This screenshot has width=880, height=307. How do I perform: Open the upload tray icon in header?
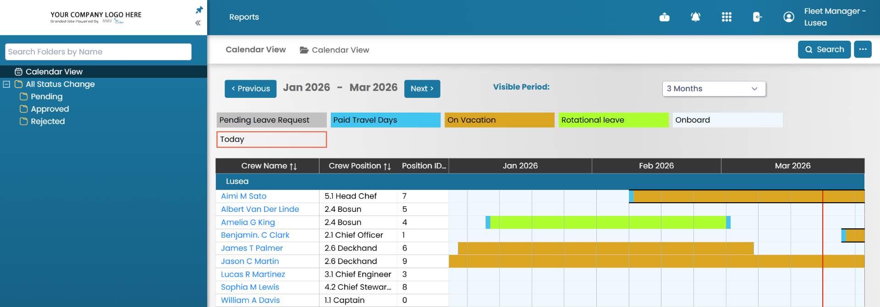coord(664,17)
